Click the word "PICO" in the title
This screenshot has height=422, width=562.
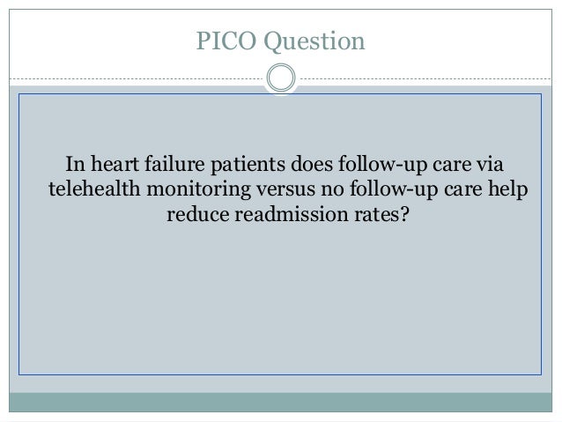click(226, 41)
